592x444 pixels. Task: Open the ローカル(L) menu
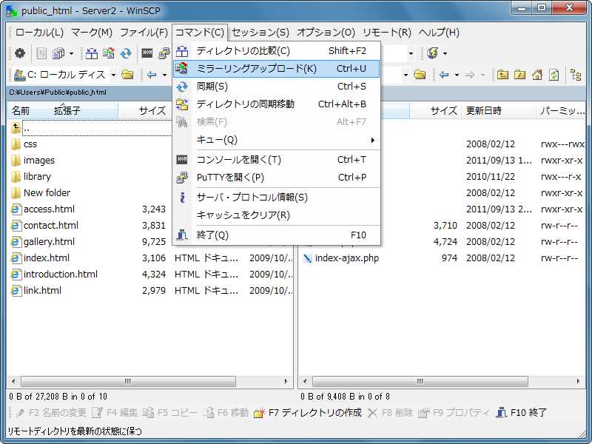click(39, 33)
